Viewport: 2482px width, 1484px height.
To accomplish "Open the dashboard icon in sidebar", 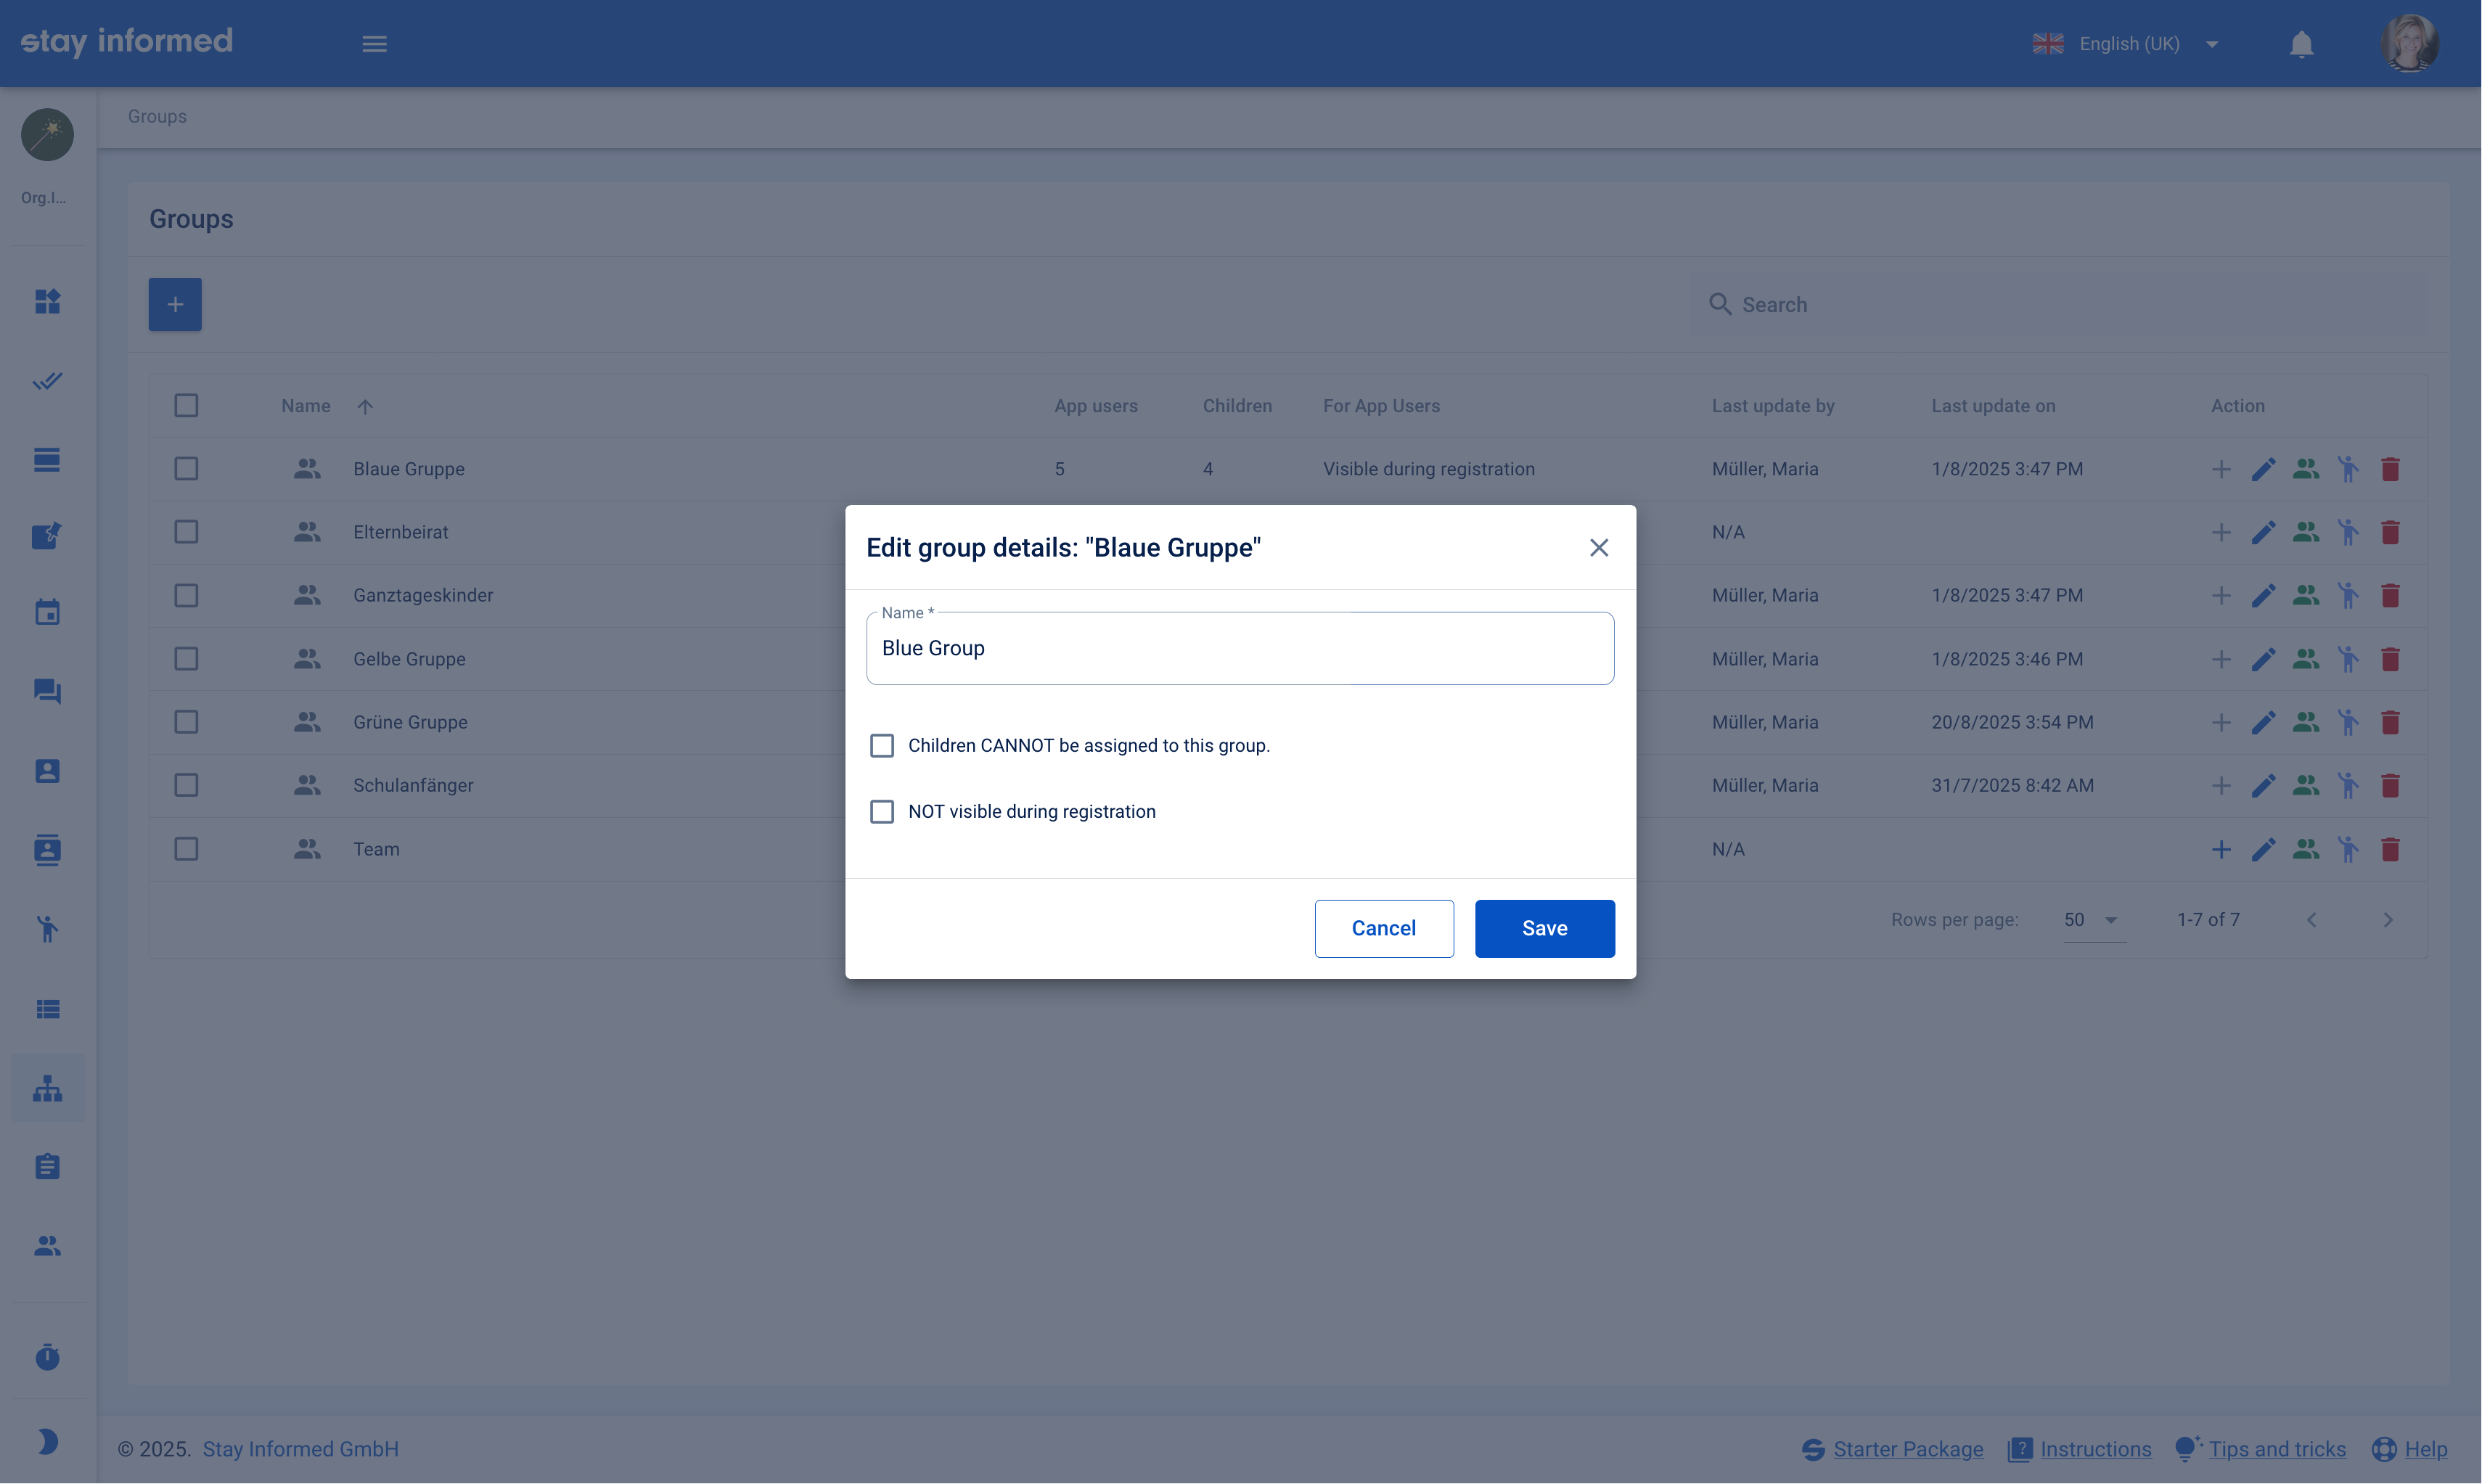I will click(47, 301).
